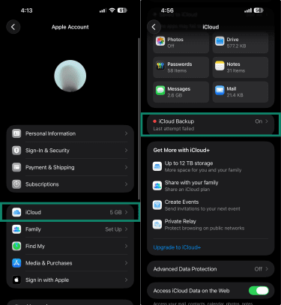The image size is (281, 305).
Task: Open the Payment & Shipping chevron
Action: pos(126,167)
